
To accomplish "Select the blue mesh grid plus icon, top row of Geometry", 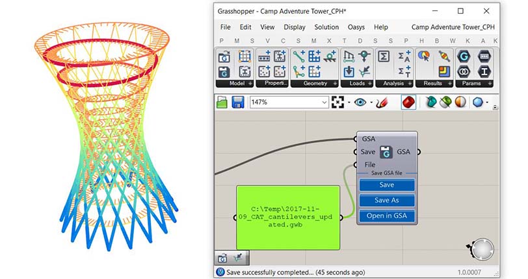I will point(314,57).
